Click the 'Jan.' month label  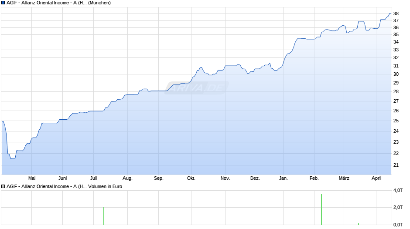284,178
